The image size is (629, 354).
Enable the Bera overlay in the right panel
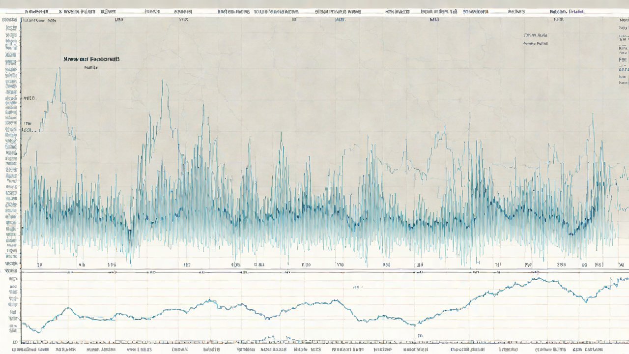tap(622, 69)
